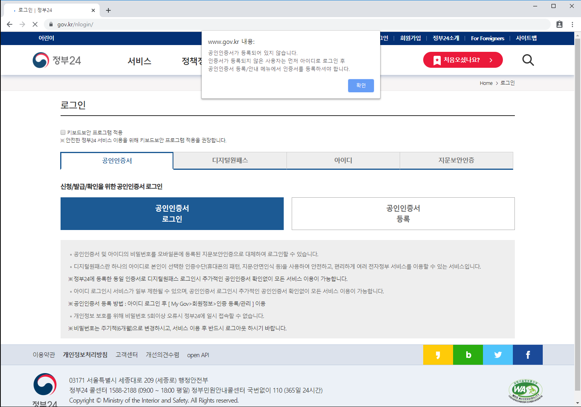Click the 공인인증서 등록 button
The width and height of the screenshot is (581, 407).
coord(403,214)
